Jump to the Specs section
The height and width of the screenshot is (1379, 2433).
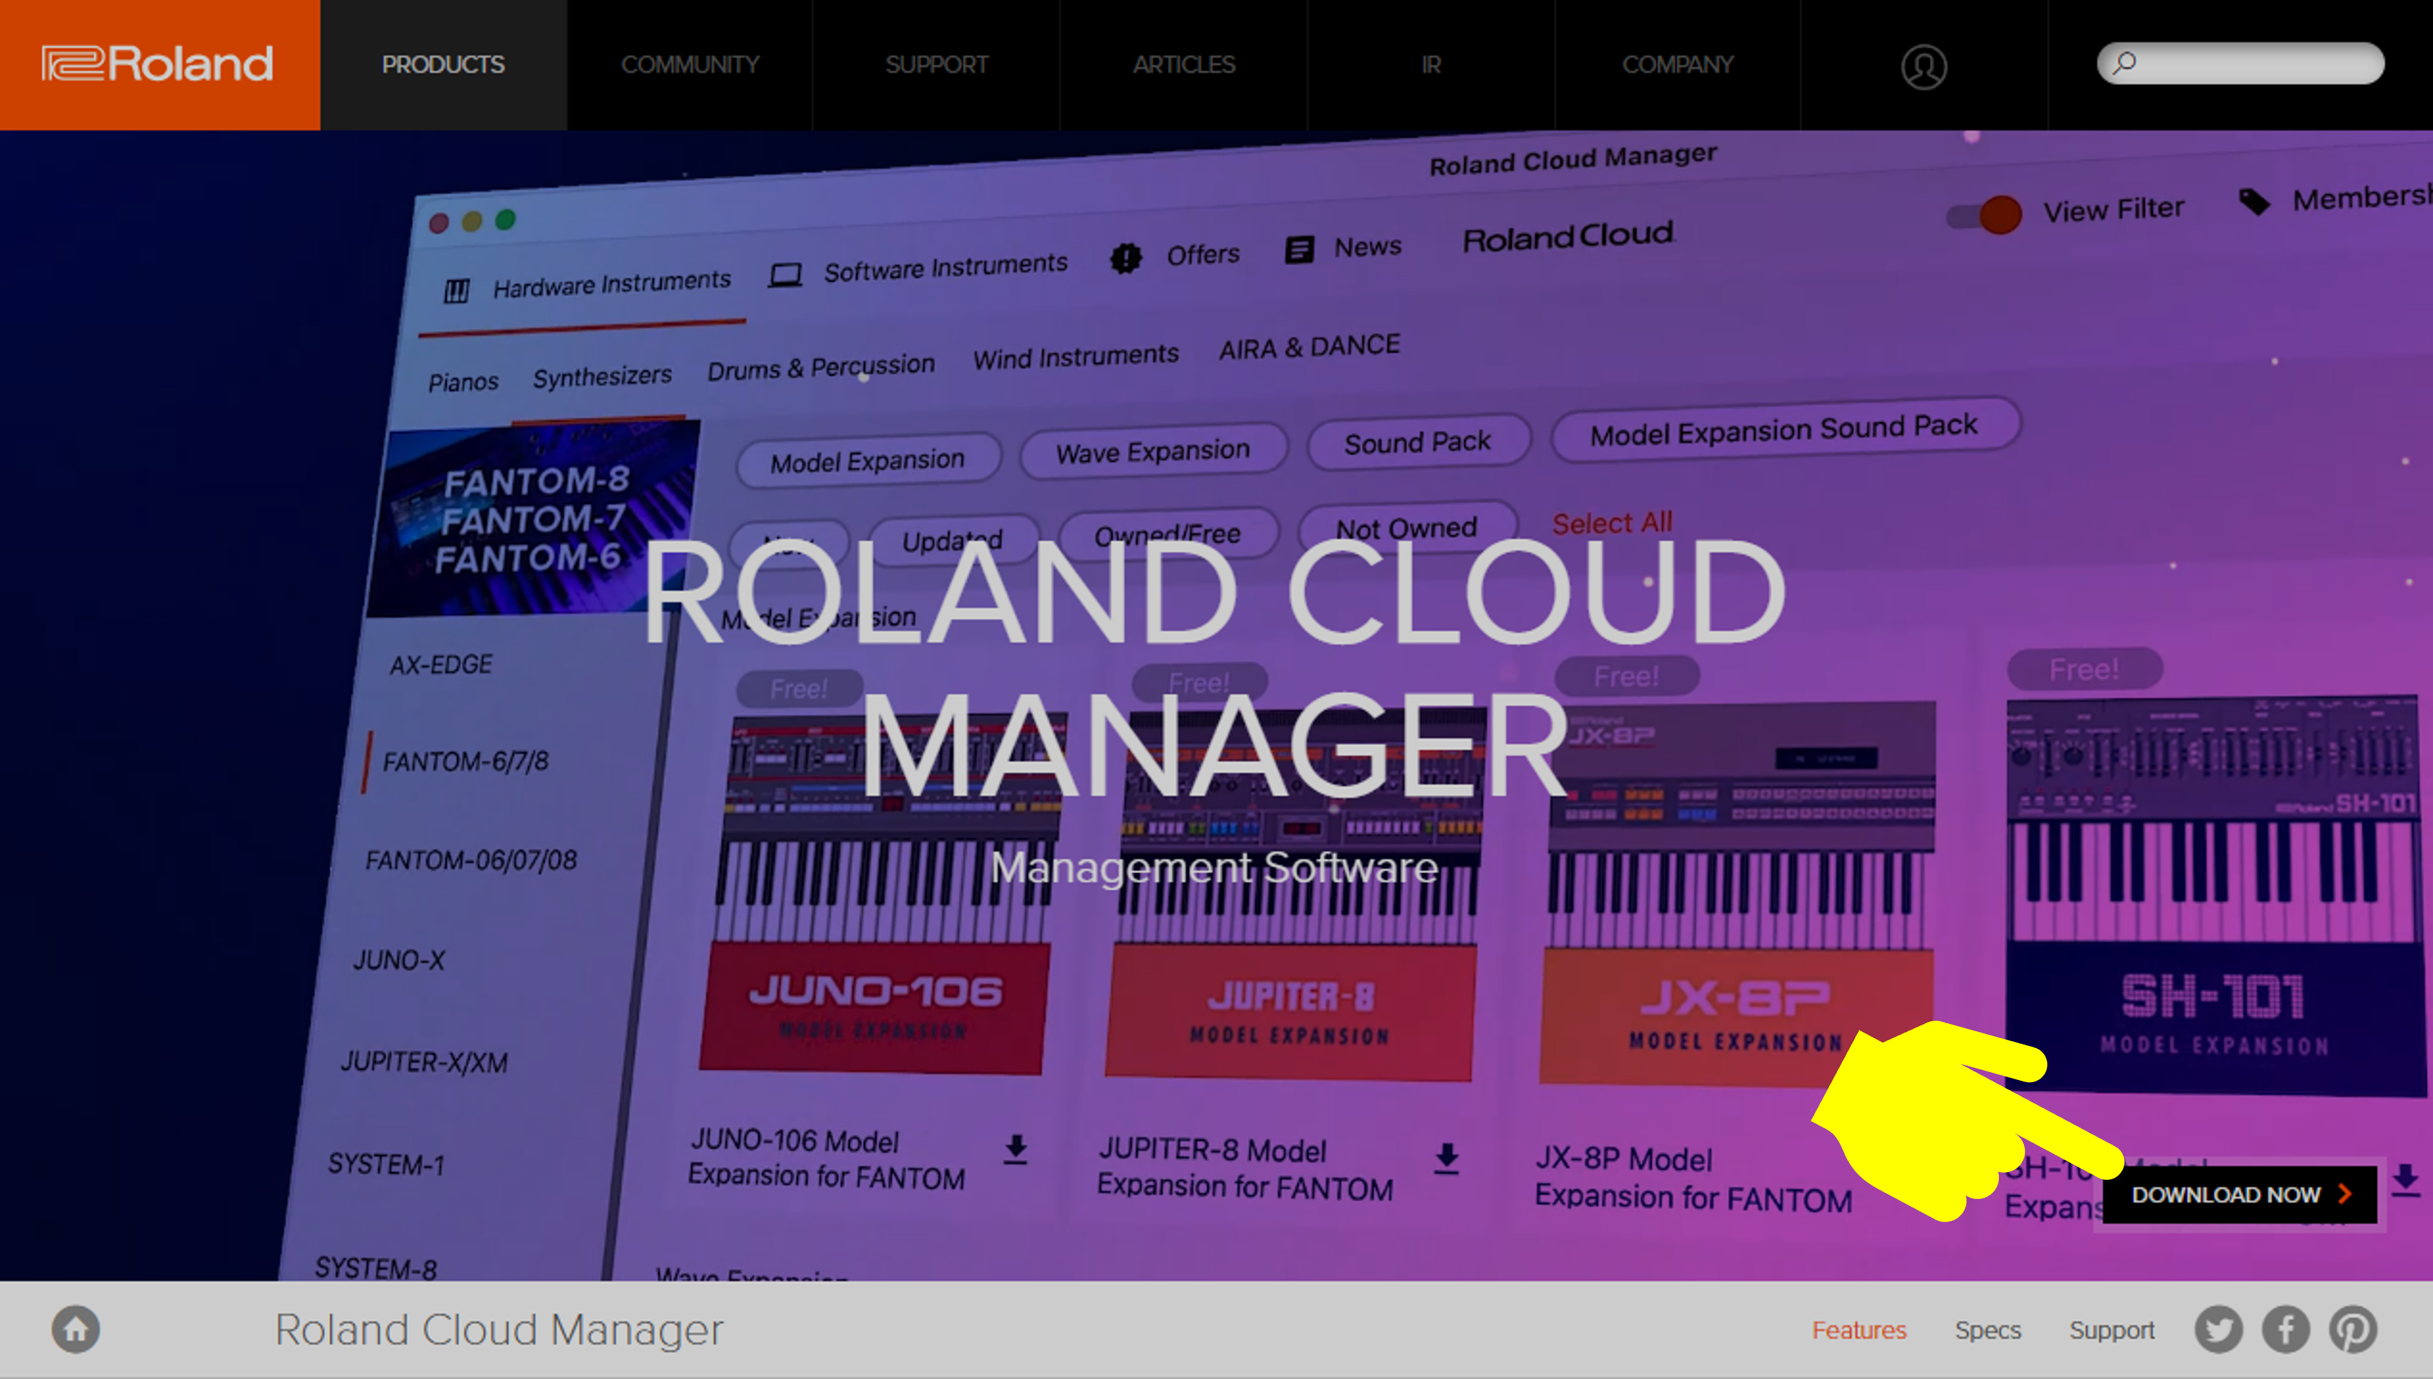click(x=1988, y=1330)
